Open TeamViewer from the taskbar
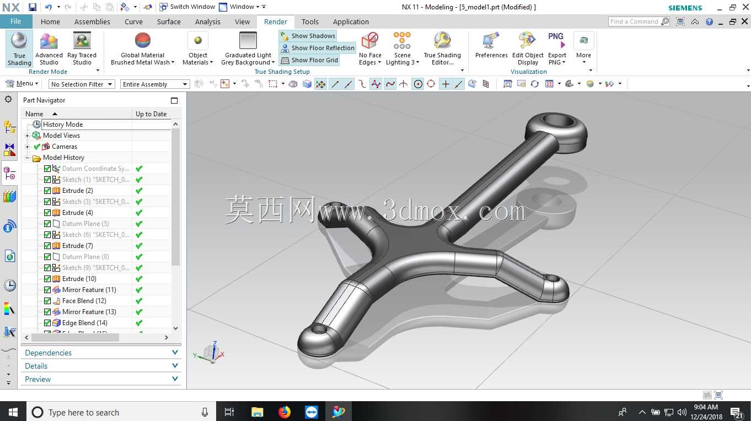Viewport: 751px width, 421px height. point(312,412)
